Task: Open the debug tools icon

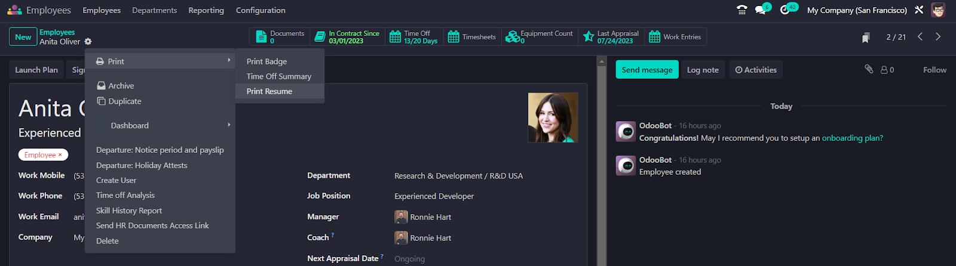Action: click(x=919, y=10)
